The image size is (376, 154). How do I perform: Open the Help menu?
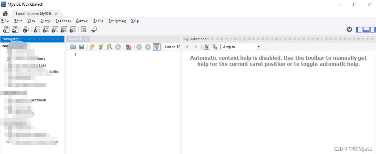135,21
